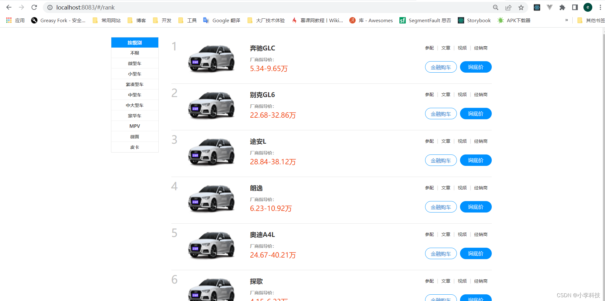The image size is (605, 301).
Task: Click 询底价 for 朗逸
Action: pos(476,207)
